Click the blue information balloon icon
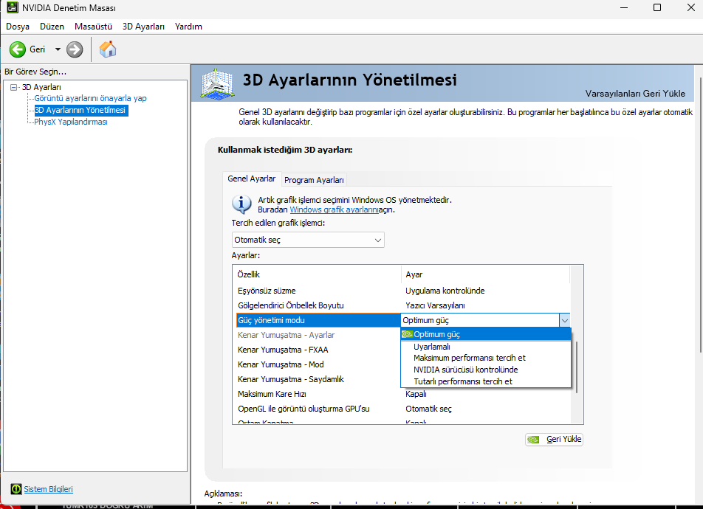Image resolution: width=703 pixels, height=509 pixels. 241,204
